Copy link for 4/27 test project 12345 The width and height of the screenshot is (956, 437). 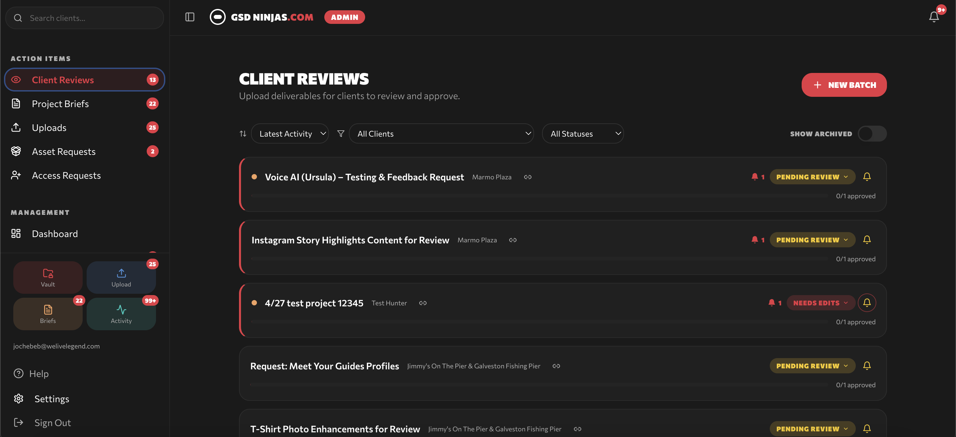(423, 303)
